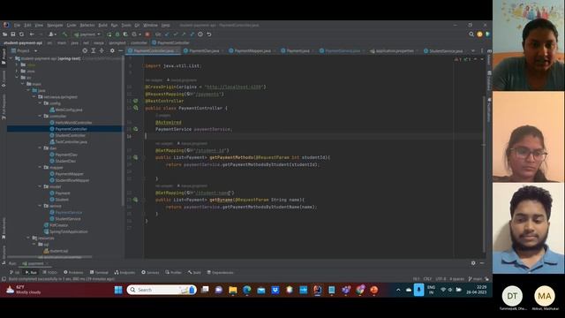Screen dimensions: 565x318
Task: Open File Explorer from taskbar
Action: (x=233, y=290)
